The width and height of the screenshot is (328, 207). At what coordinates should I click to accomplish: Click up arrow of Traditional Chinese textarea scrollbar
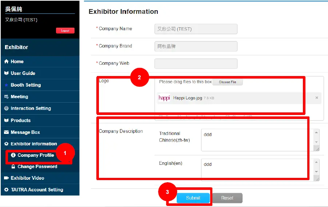click(316, 132)
